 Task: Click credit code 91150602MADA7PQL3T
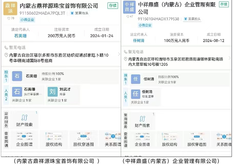pos(43,13)
